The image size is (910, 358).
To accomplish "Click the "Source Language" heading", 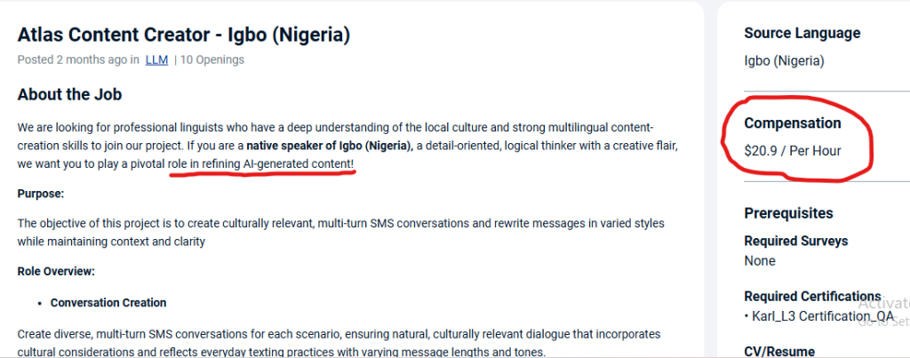I will click(x=802, y=34).
